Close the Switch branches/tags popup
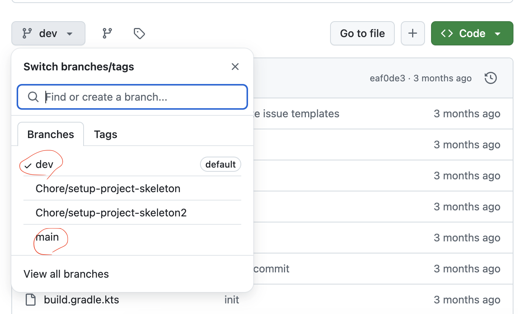 click(235, 67)
